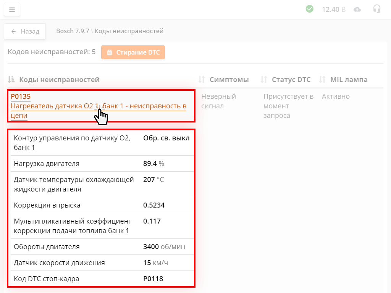Screen dimensions: 391x293
Task: Select the Коды неисправностей breadcrumb item
Action: (129, 31)
